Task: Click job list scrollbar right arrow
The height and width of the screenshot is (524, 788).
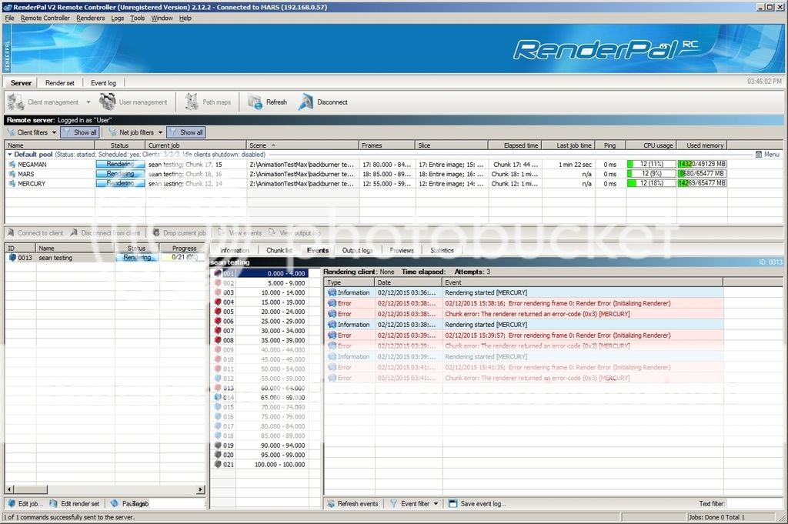Action: (x=201, y=489)
